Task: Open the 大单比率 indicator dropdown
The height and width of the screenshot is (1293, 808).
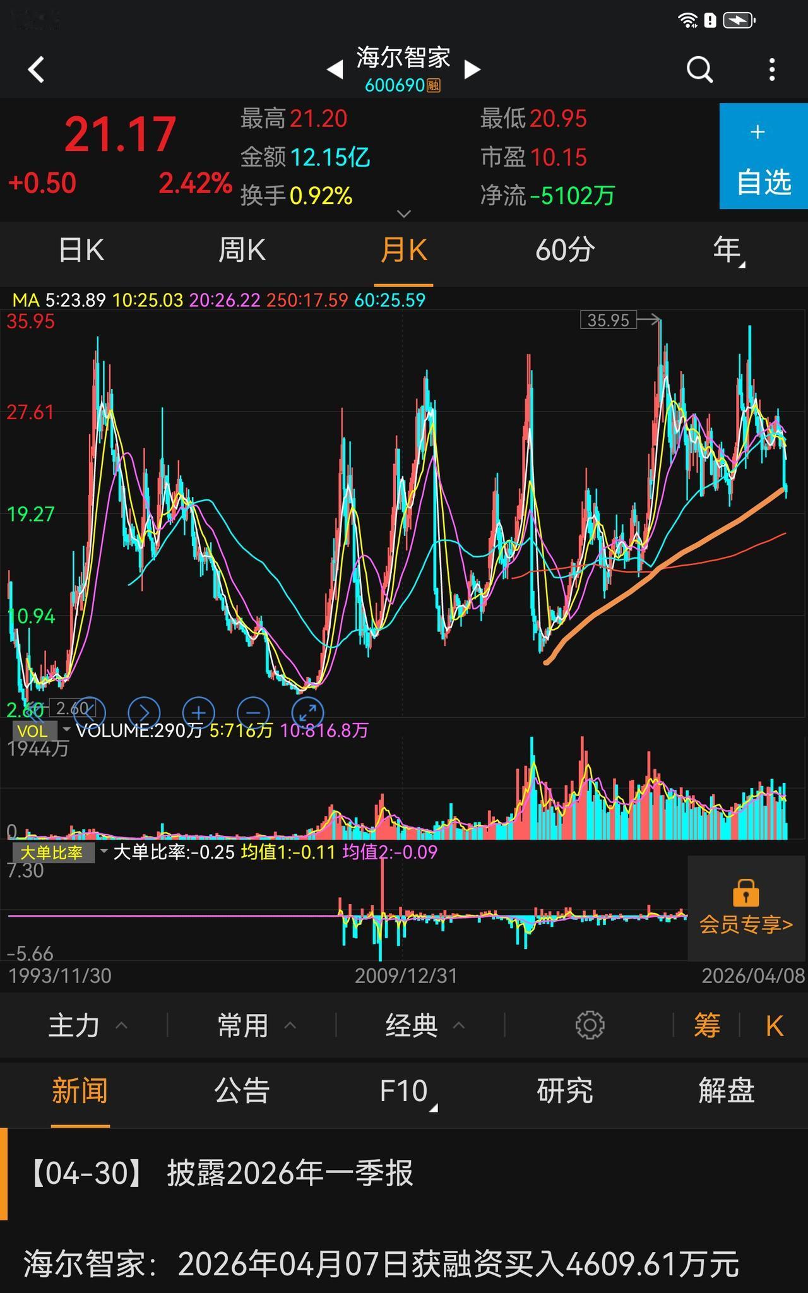Action: 61,853
